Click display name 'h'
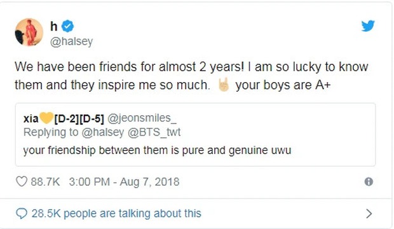This screenshot has width=394, height=229. click(54, 26)
